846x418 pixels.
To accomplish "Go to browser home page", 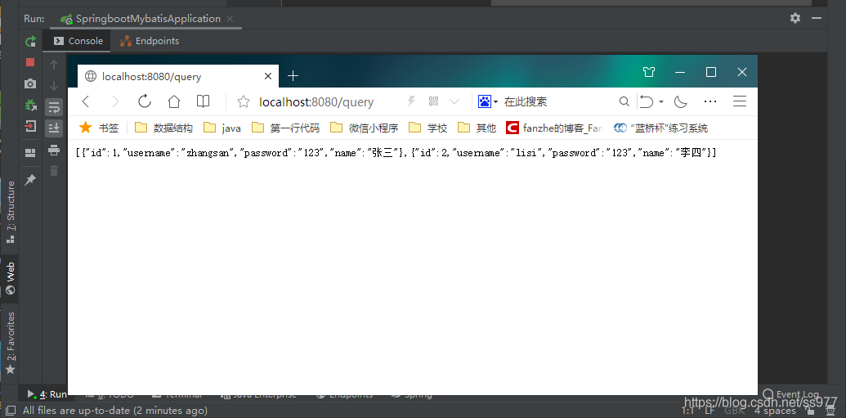I will 174,101.
